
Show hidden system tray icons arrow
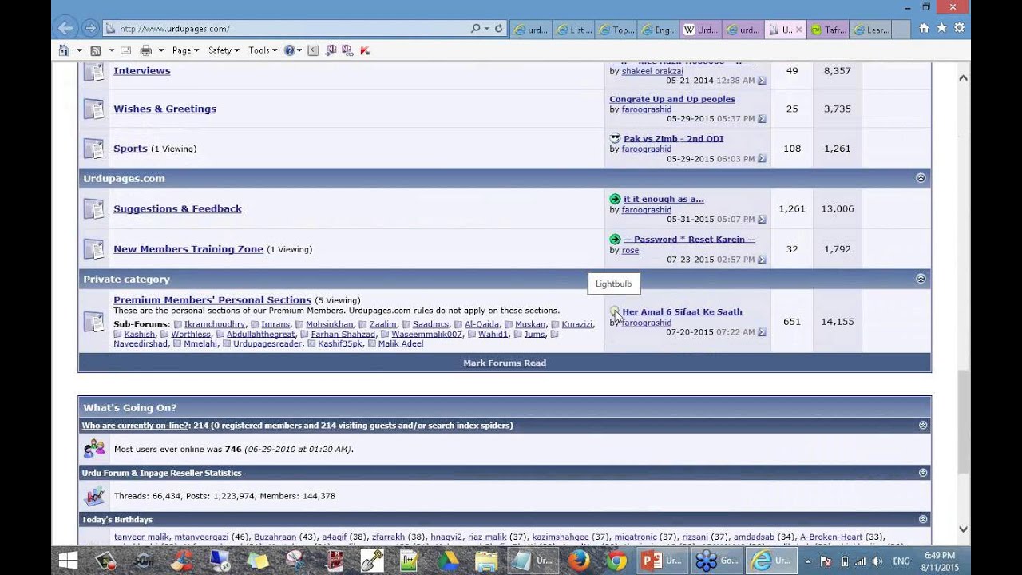[x=808, y=561]
